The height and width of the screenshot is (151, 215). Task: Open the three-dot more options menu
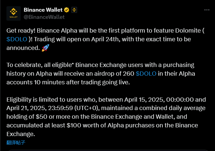pyautogui.click(x=207, y=10)
